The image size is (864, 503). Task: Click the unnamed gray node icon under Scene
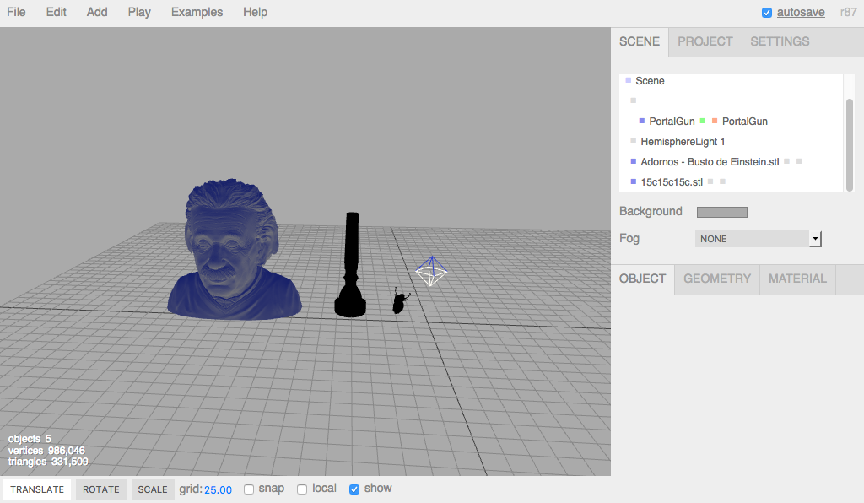point(632,100)
